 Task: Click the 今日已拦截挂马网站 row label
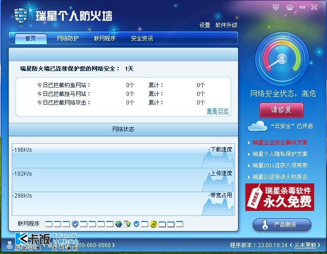coord(63,94)
